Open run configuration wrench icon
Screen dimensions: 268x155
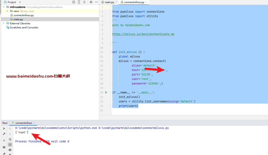[4, 134]
